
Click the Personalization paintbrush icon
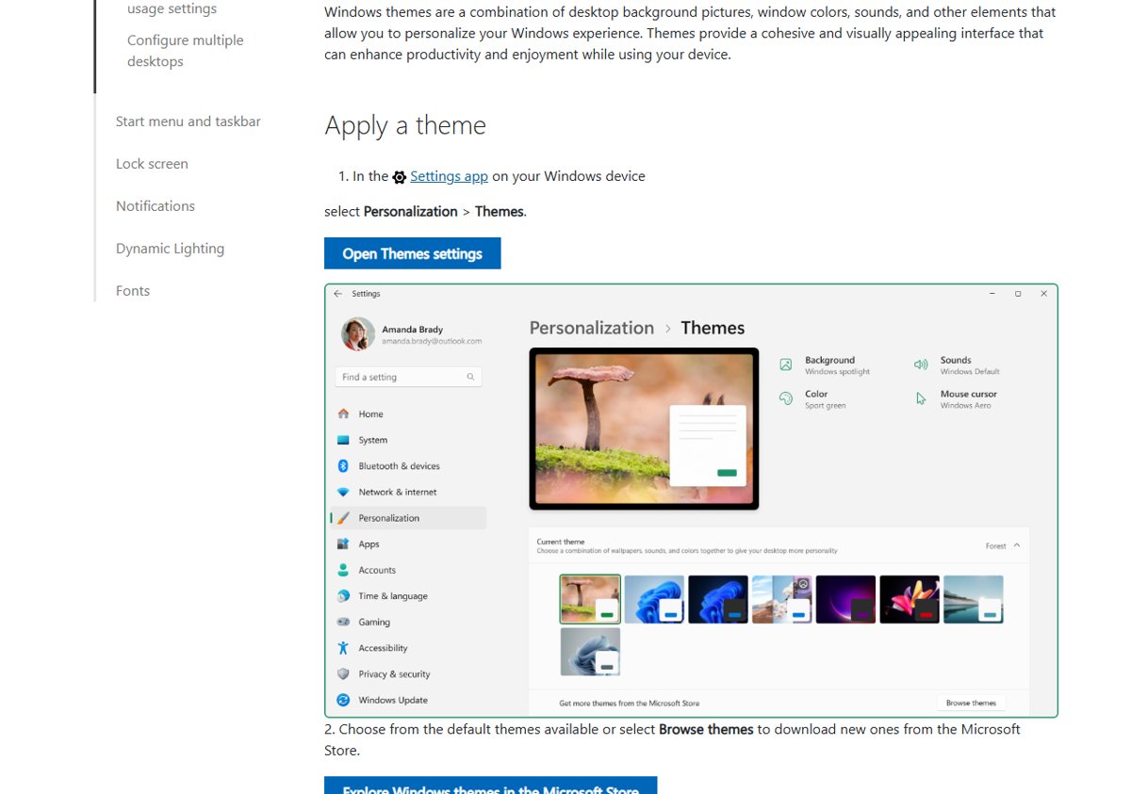click(343, 518)
